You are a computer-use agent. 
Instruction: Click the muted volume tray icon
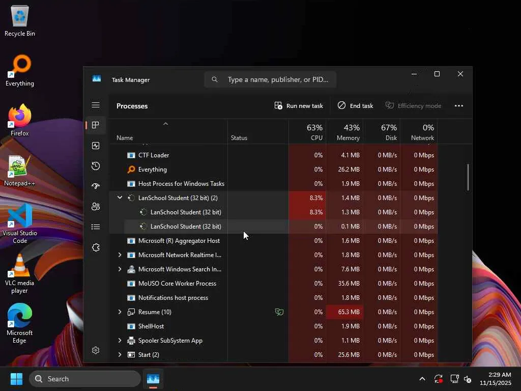[x=468, y=379]
